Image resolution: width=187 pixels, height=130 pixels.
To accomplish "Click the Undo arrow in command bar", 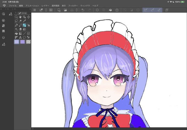I will tap(83, 10).
